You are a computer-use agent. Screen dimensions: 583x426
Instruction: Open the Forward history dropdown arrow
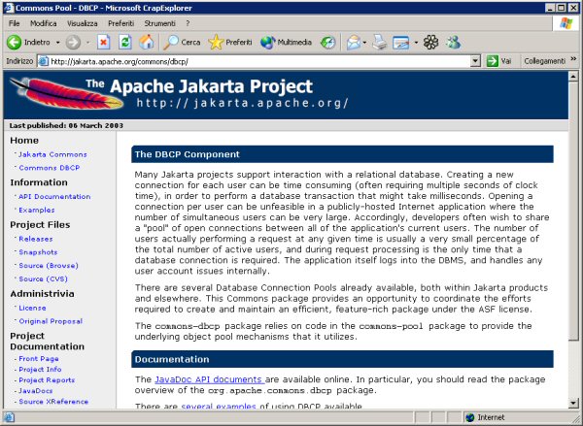click(x=87, y=43)
